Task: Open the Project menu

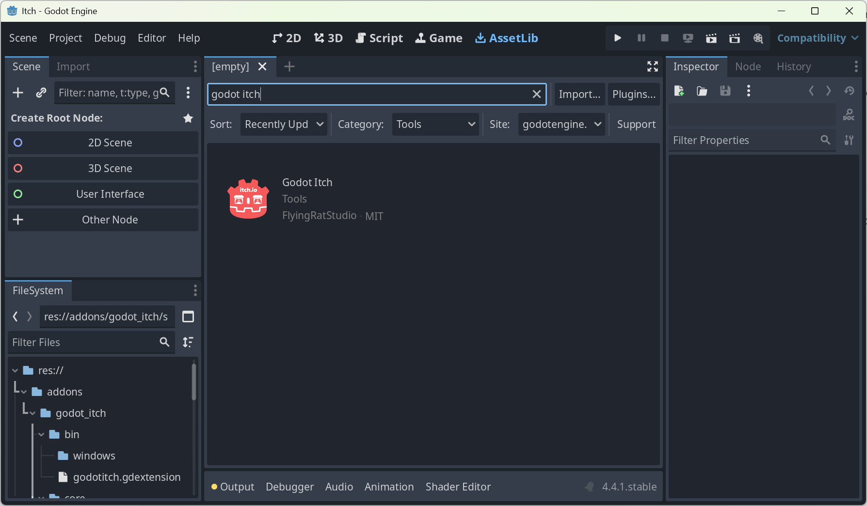Action: pyautogui.click(x=65, y=38)
